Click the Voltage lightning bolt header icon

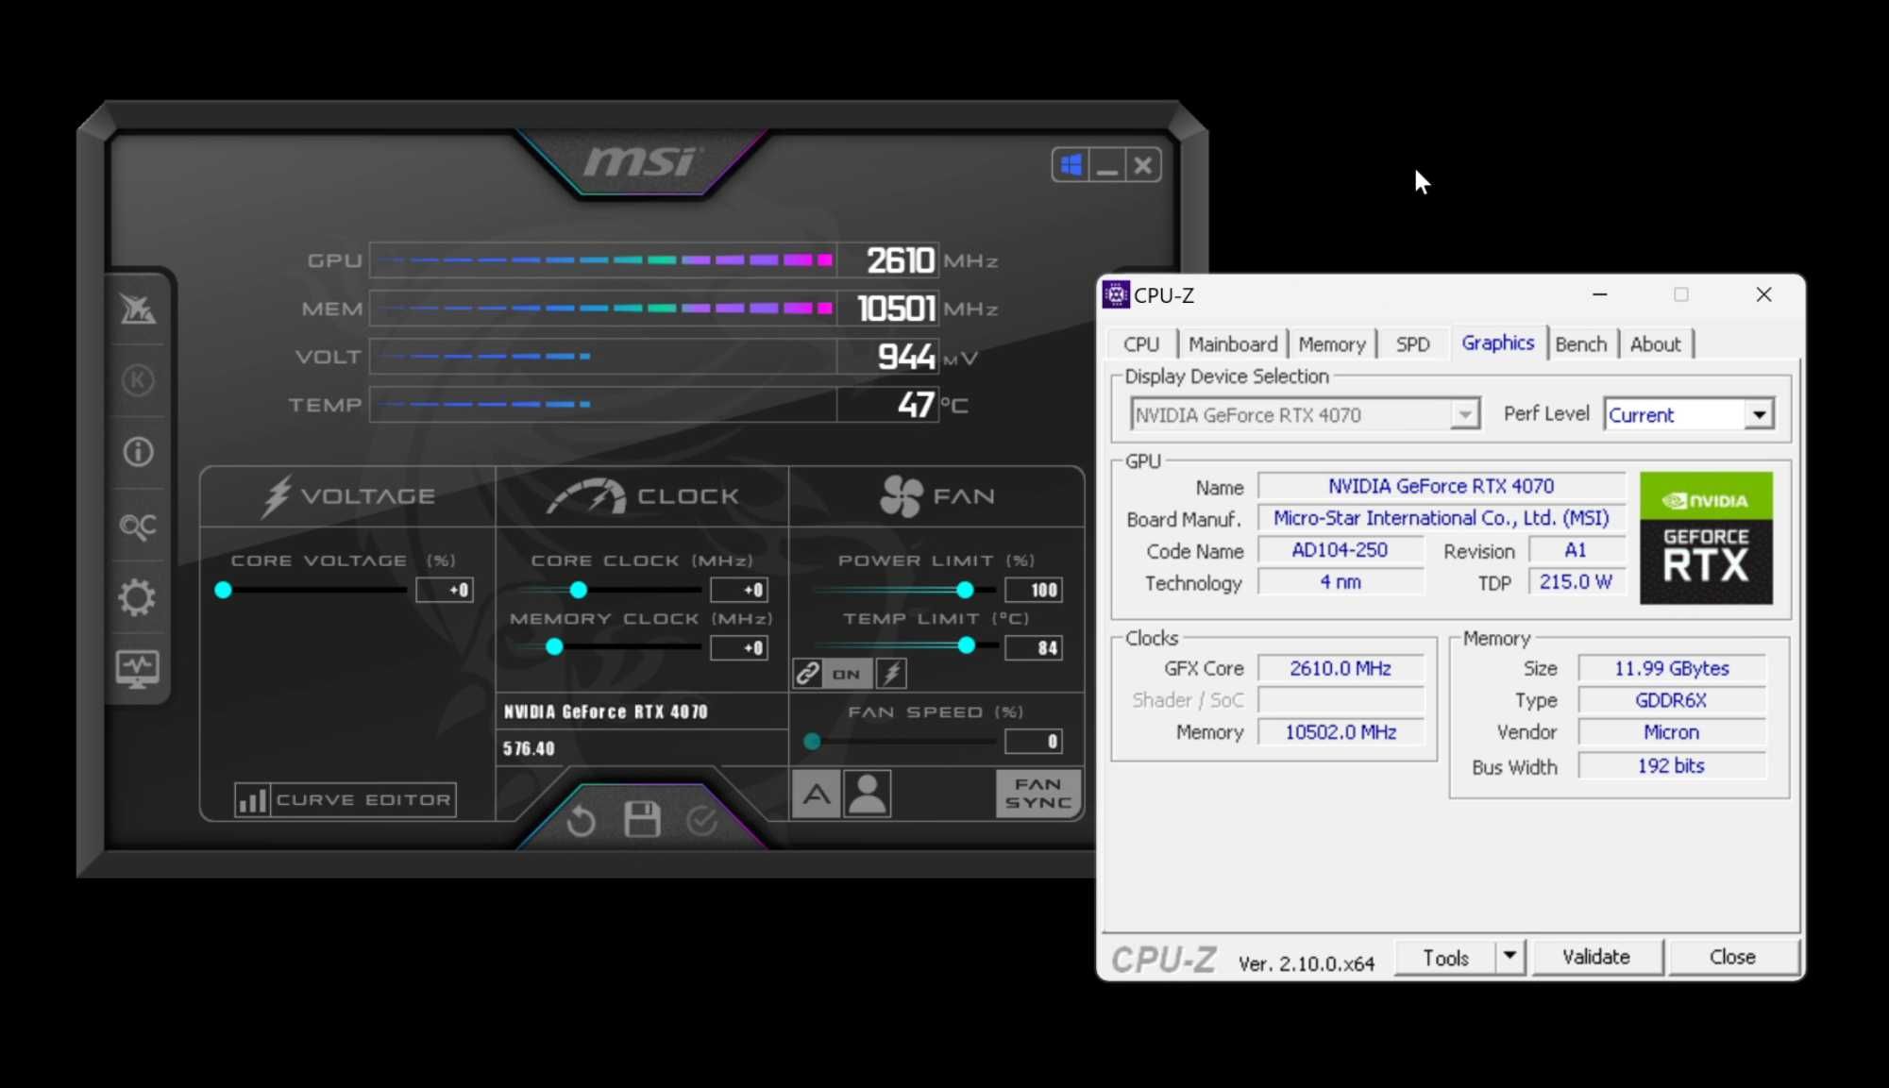(277, 496)
